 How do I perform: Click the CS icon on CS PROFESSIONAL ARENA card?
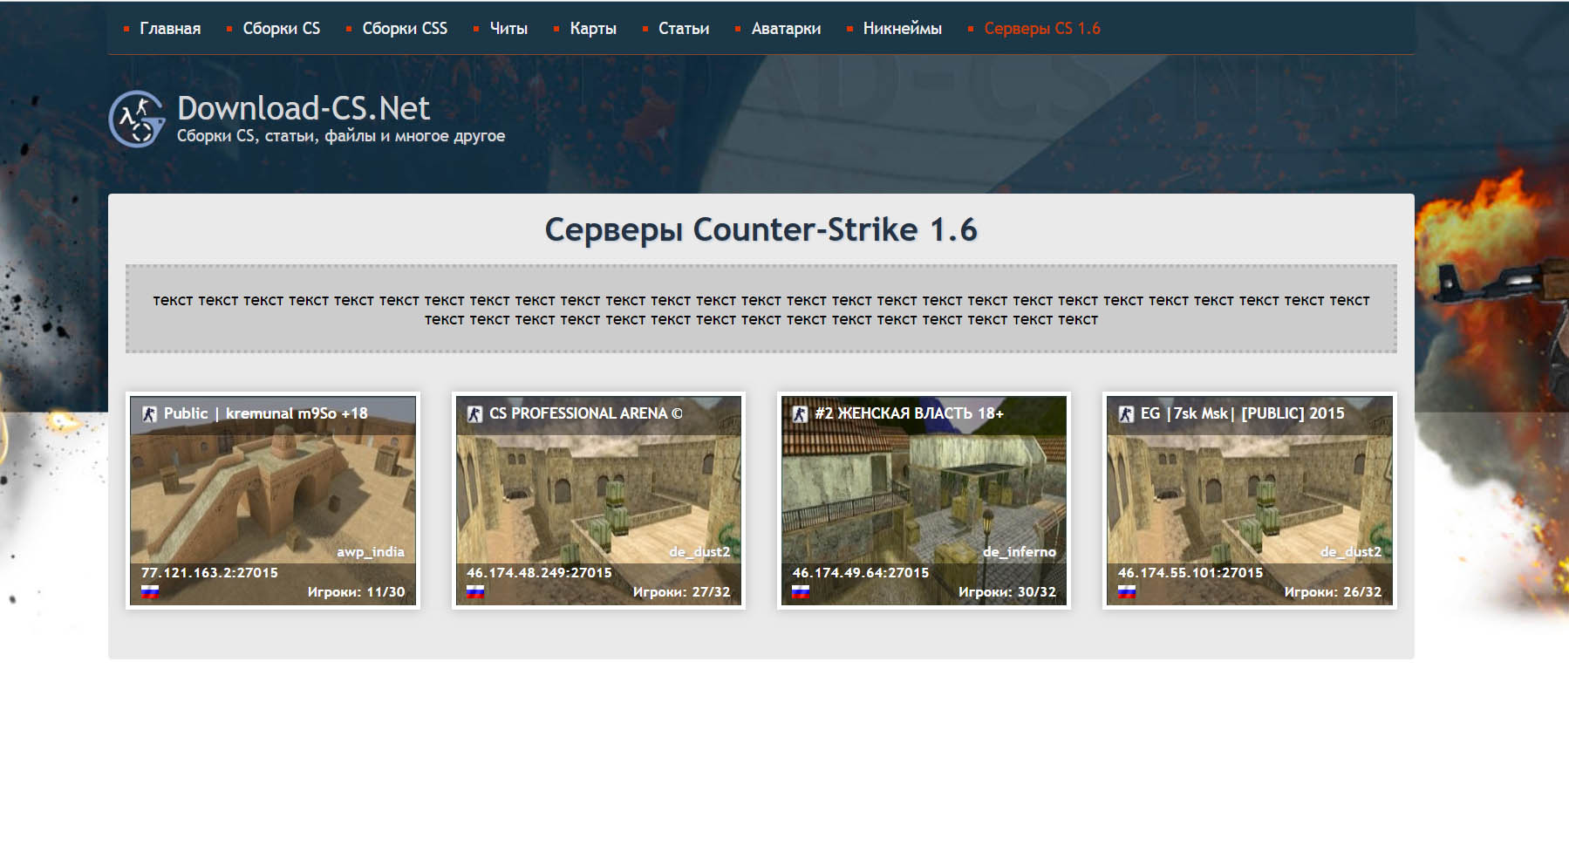click(474, 414)
